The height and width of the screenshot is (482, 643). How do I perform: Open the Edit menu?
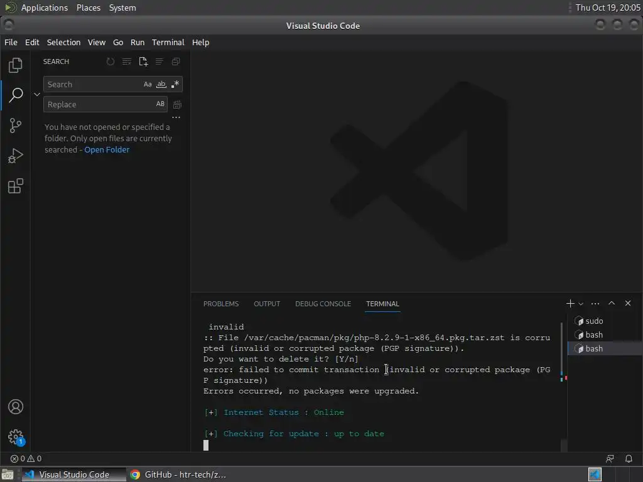click(32, 42)
